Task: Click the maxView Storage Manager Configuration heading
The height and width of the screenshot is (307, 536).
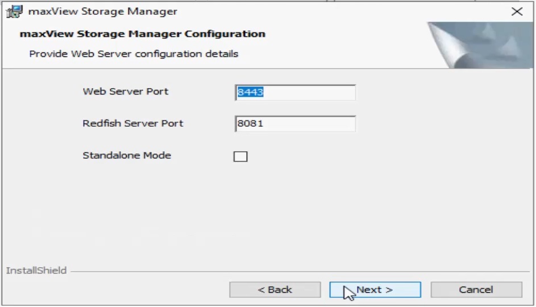Action: point(143,34)
